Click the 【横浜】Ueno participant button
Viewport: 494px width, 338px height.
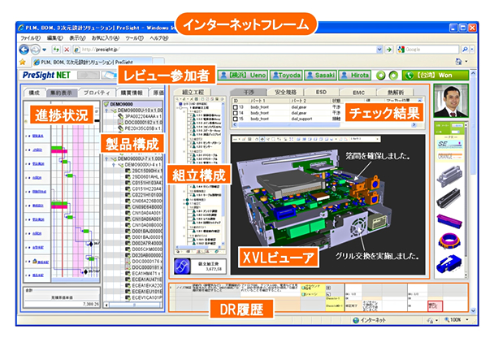243,76
